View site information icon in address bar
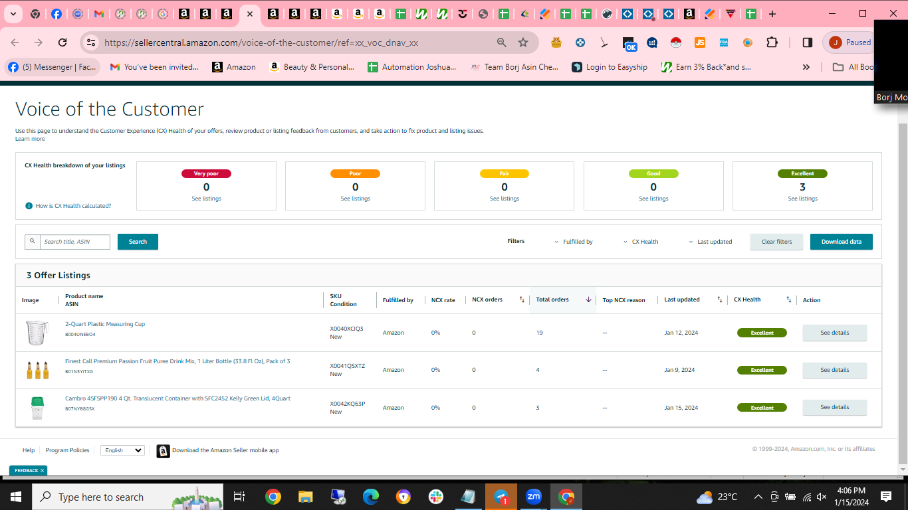Viewport: 908px width, 510px height. click(92, 42)
